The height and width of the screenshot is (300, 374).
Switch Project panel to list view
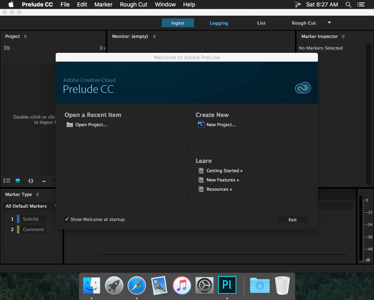tap(7, 181)
